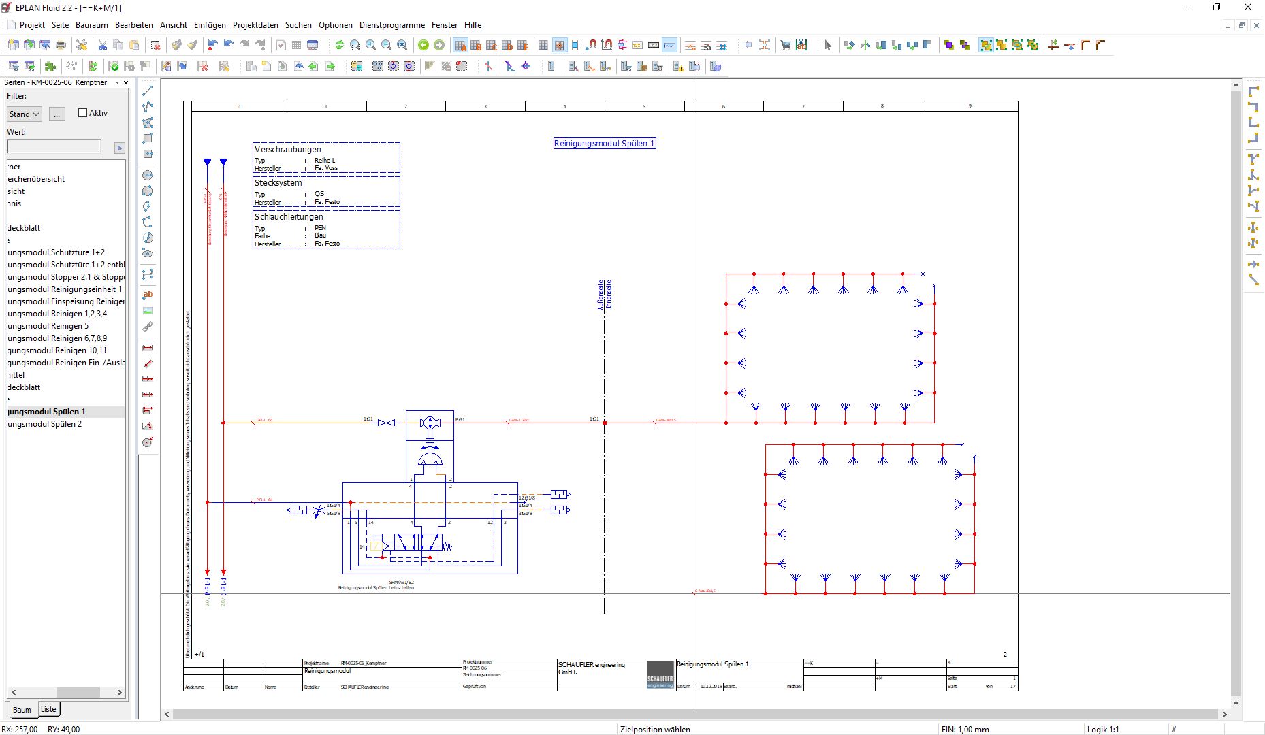Click the Print icon in the toolbar
This screenshot has width=1265, height=735.
tap(61, 46)
